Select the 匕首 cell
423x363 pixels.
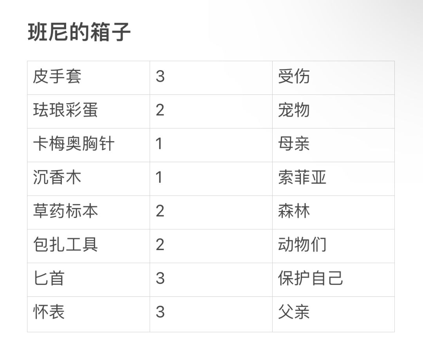49,279
